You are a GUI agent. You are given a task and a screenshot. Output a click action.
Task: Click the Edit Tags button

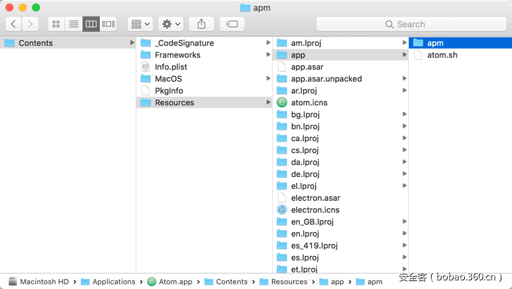232,24
